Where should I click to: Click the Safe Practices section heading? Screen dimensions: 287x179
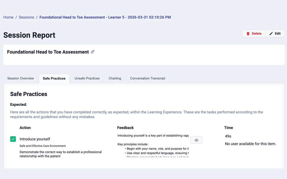(x=29, y=94)
